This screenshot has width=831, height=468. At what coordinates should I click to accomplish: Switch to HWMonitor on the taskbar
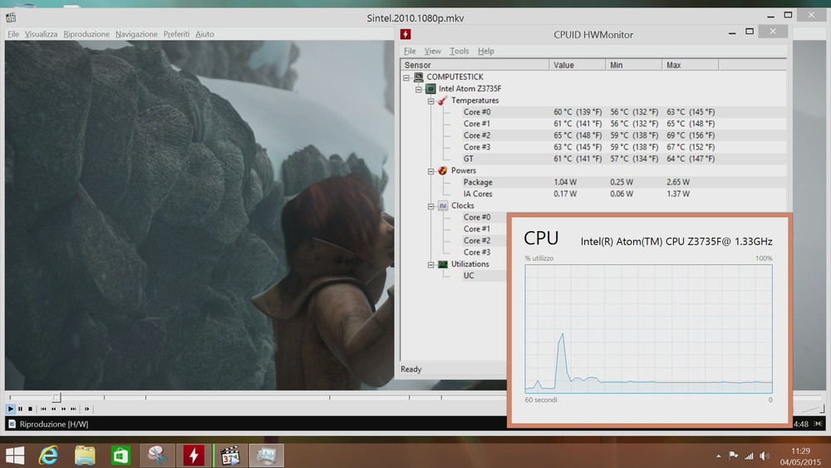tap(194, 456)
